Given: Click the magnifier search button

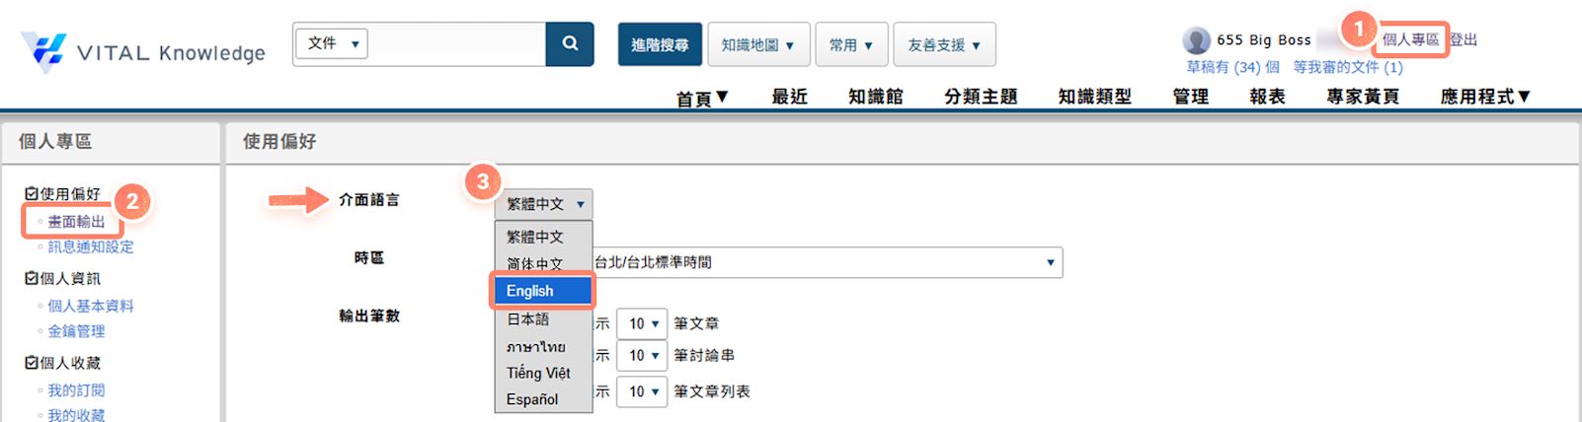Looking at the screenshot, I should tap(570, 43).
